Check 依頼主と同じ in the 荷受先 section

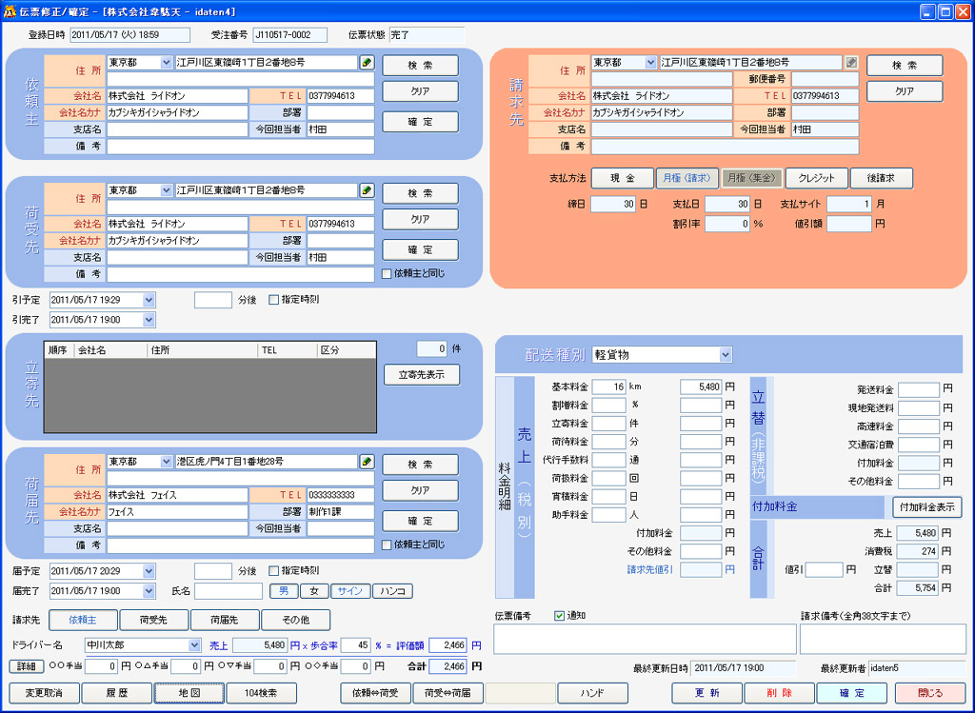387,273
